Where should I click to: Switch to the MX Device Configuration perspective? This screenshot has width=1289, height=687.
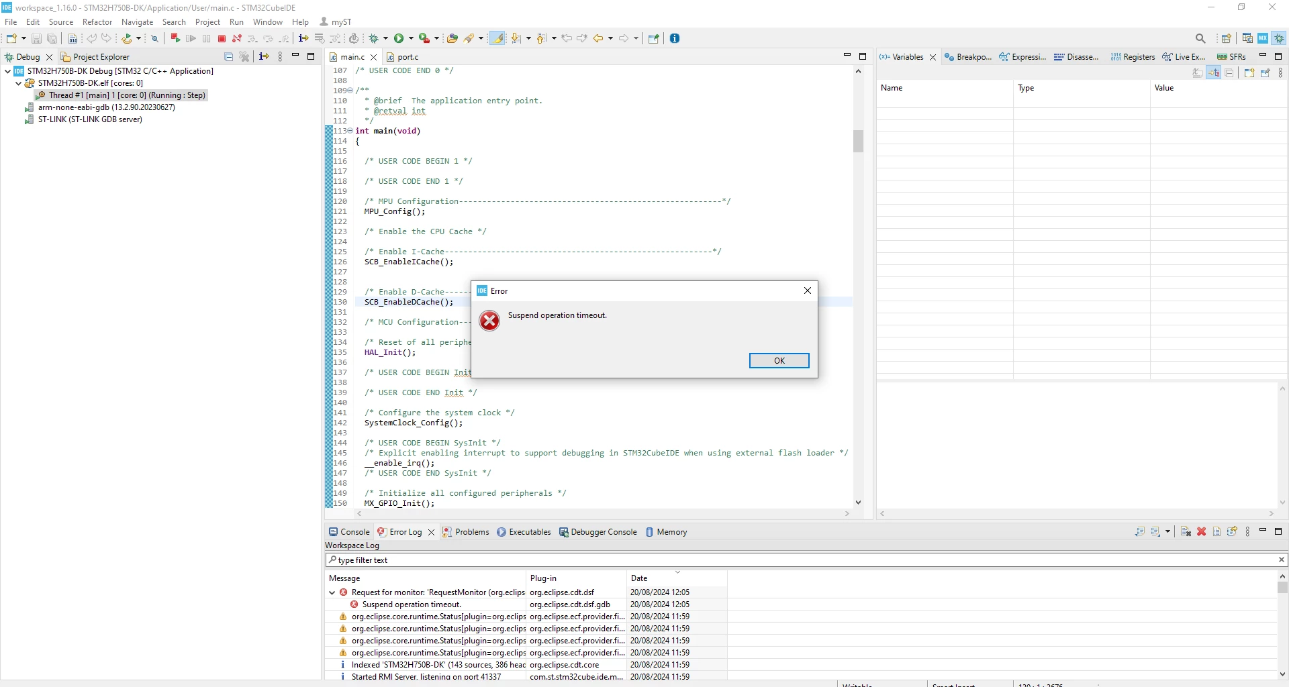click(x=1263, y=38)
